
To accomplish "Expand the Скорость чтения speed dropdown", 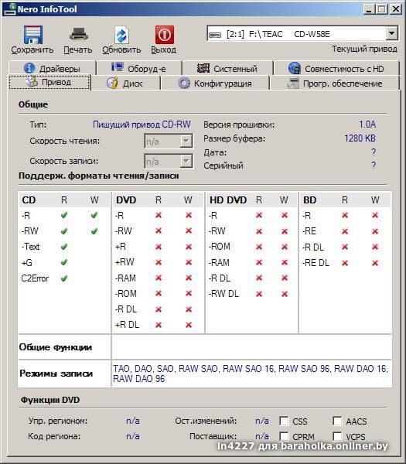I will tap(186, 142).
